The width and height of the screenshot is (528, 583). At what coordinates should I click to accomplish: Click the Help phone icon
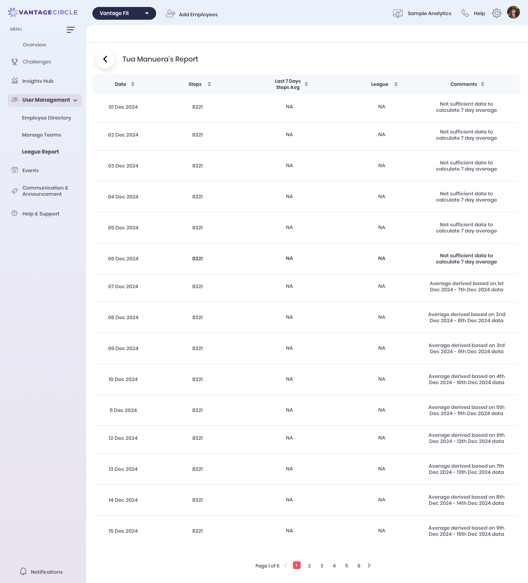(x=465, y=13)
